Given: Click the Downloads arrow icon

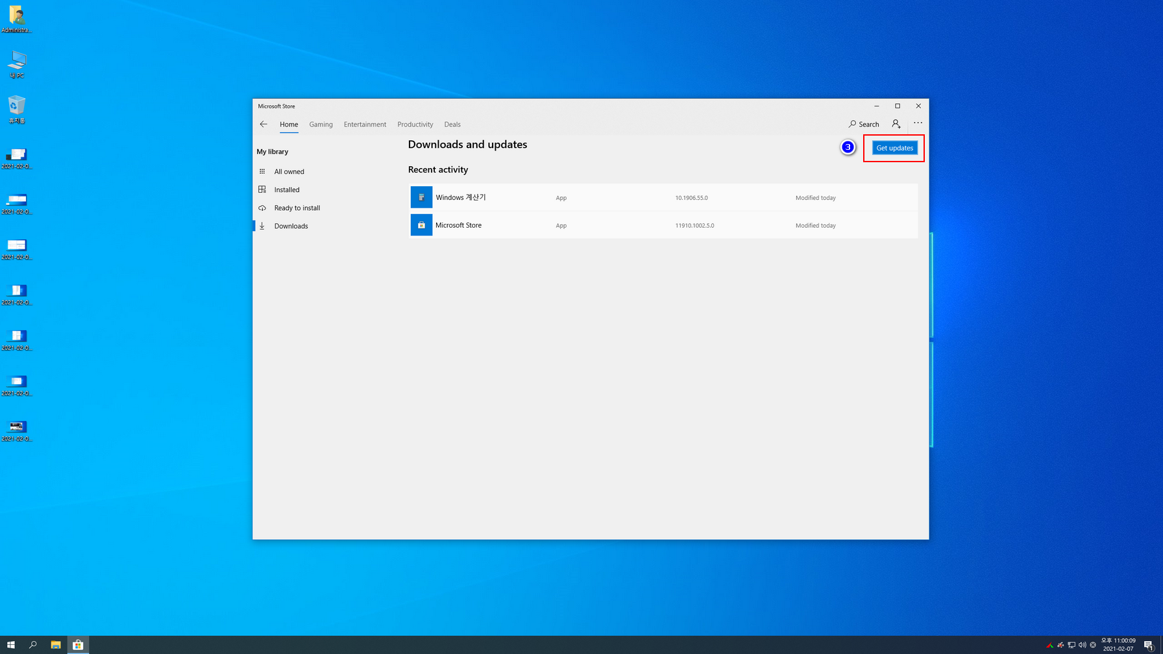Looking at the screenshot, I should point(262,226).
